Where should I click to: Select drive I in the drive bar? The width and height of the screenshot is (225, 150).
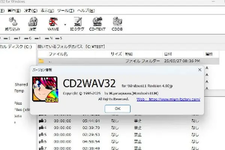[x=37, y=38]
